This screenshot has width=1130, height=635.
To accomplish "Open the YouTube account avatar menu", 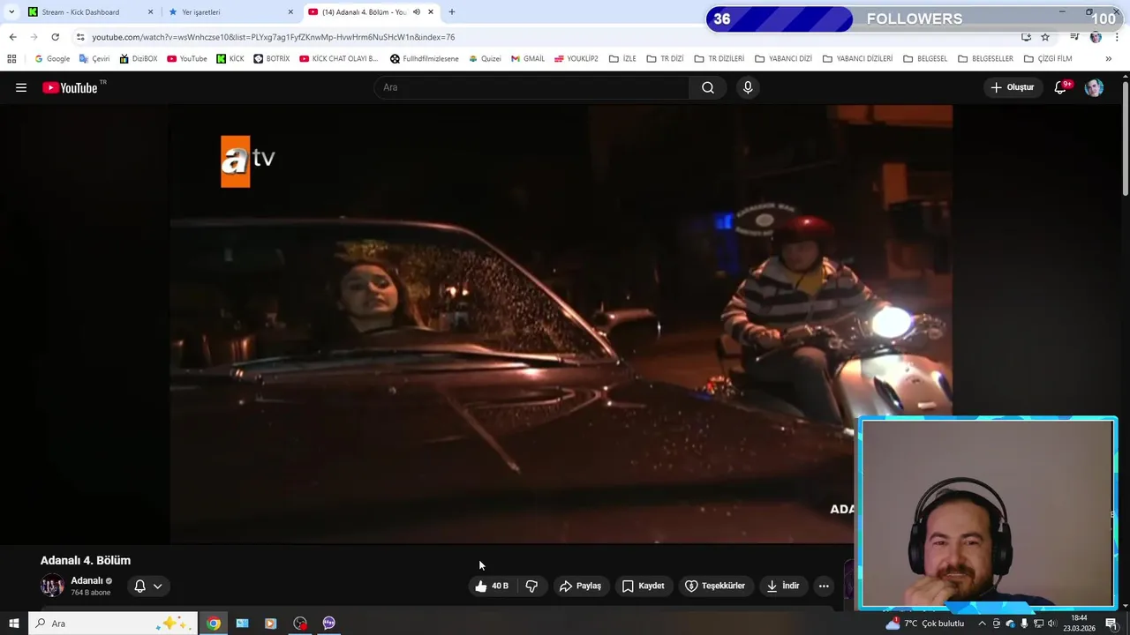I will (x=1094, y=87).
